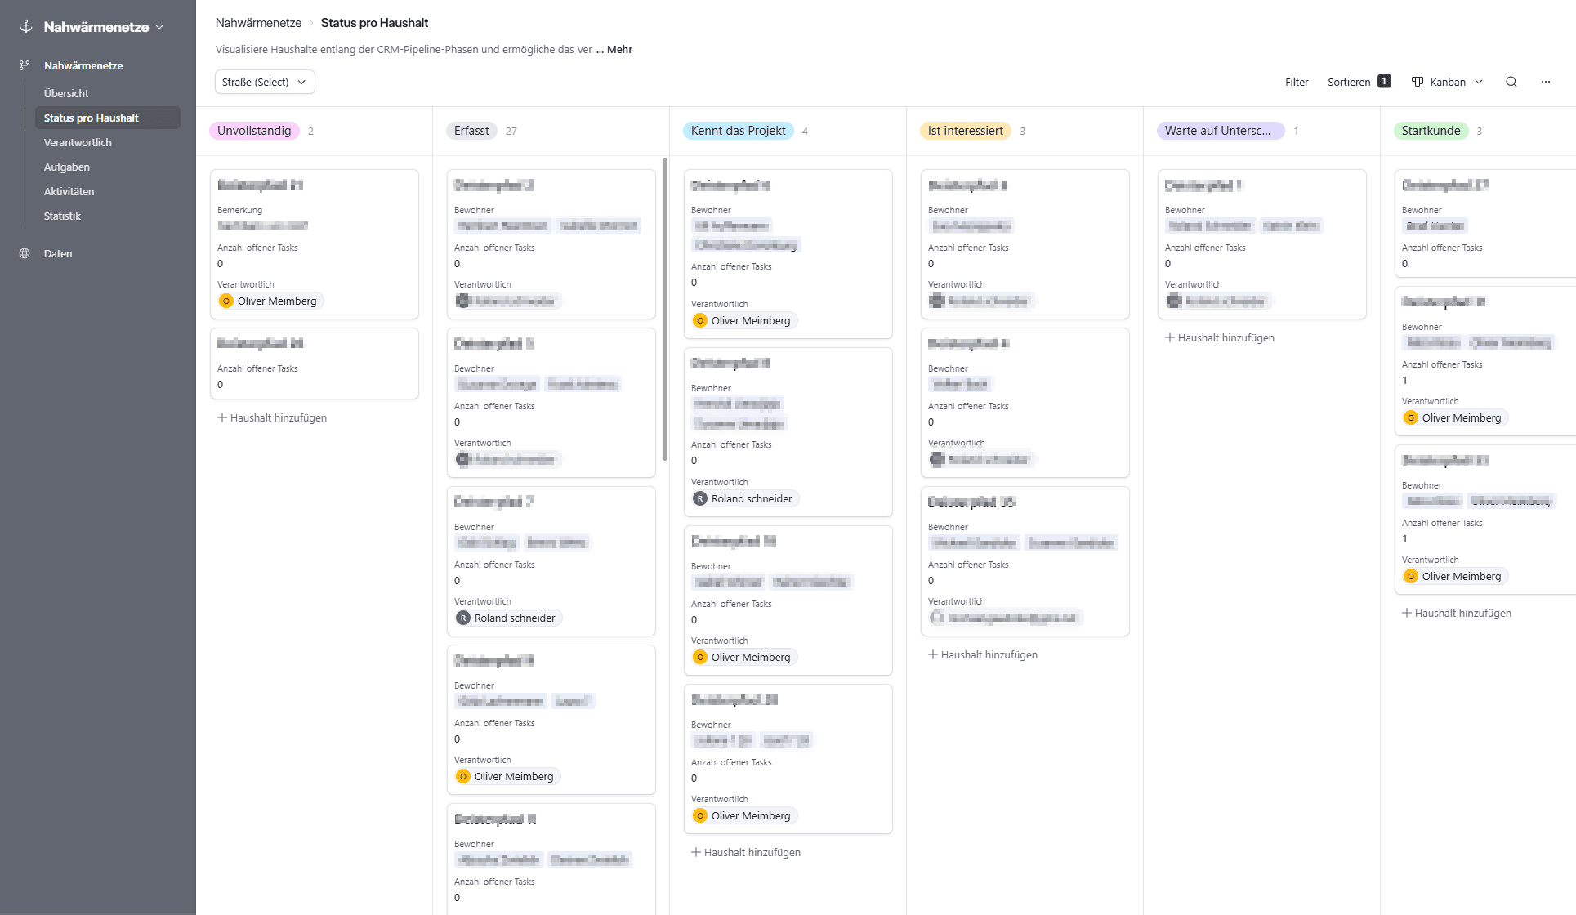The height and width of the screenshot is (915, 1576).
Task: Click the Startkunde green status label
Action: pos(1430,131)
